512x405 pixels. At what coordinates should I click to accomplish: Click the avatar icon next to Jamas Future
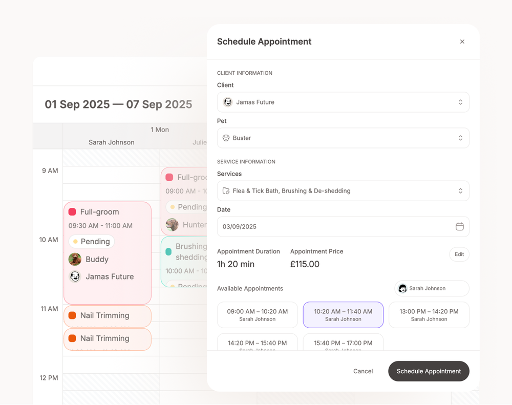[227, 102]
